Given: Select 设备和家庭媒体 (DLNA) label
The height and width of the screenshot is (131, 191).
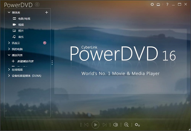Looking at the screenshot, I should [x=26, y=76].
